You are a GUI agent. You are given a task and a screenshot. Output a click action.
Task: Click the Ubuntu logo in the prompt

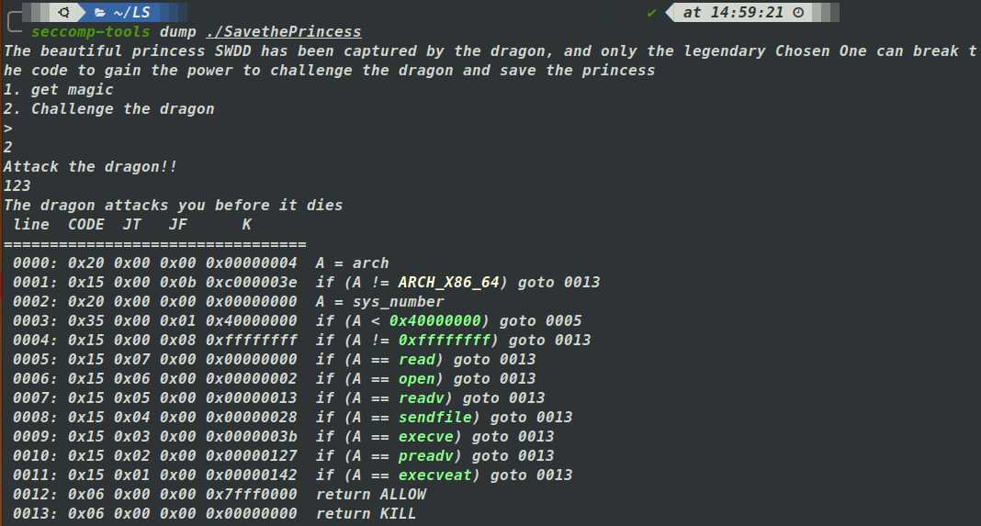pos(63,12)
